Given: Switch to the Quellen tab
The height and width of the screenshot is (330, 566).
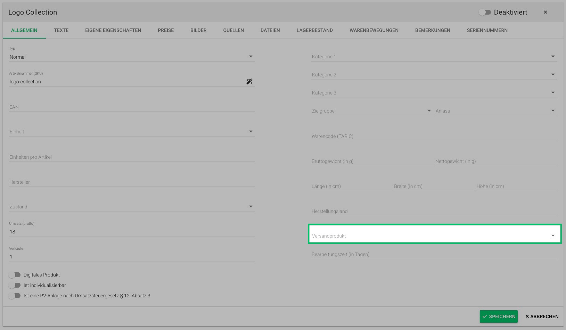Looking at the screenshot, I should pyautogui.click(x=233, y=30).
